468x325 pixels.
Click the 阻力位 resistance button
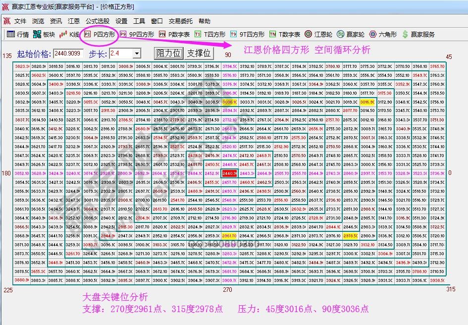tap(168, 54)
